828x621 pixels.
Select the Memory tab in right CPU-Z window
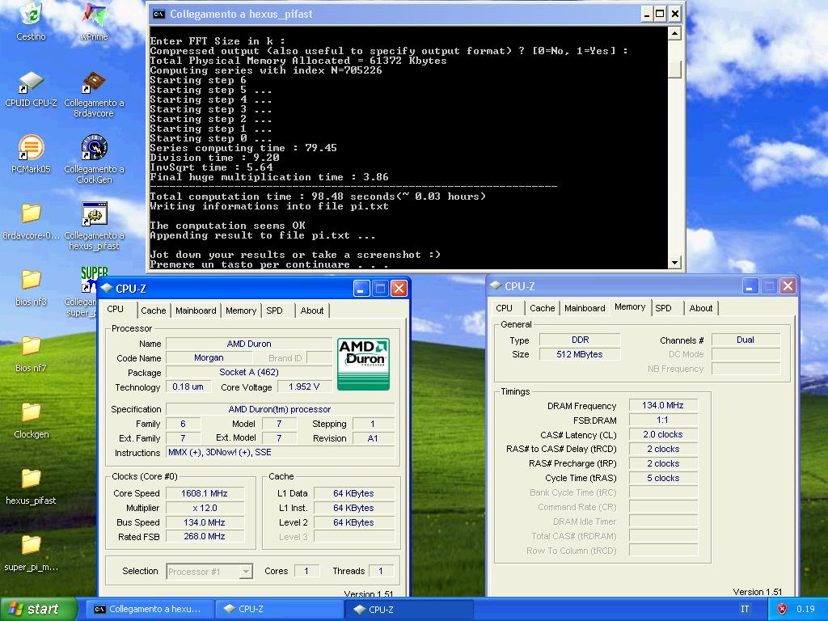pos(630,306)
